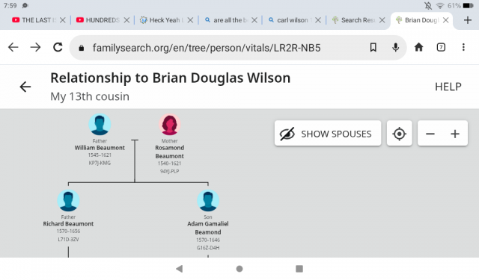Close the carl wilson tab
479x280 pixels.
click(318, 20)
